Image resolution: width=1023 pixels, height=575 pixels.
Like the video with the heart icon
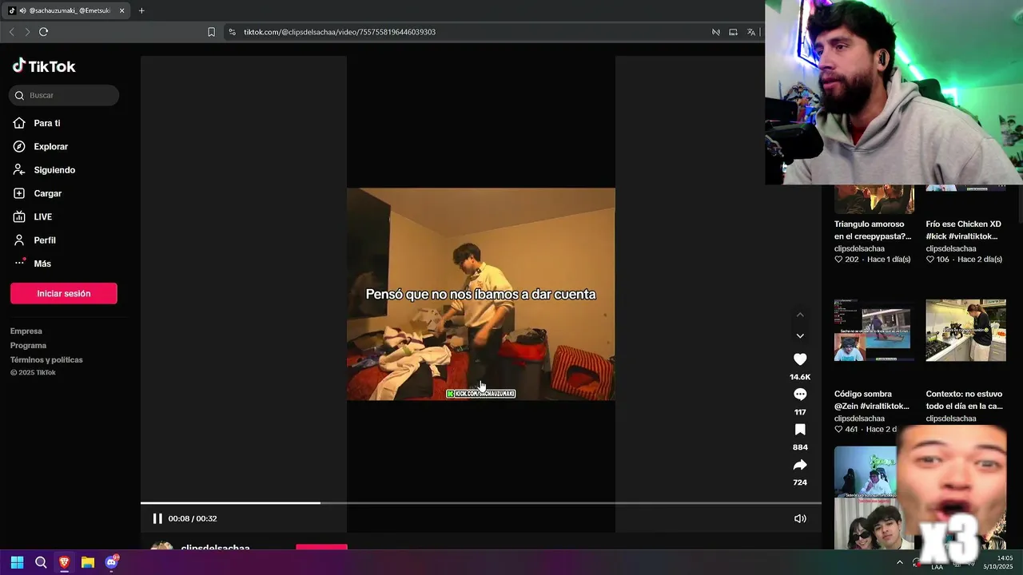click(800, 359)
